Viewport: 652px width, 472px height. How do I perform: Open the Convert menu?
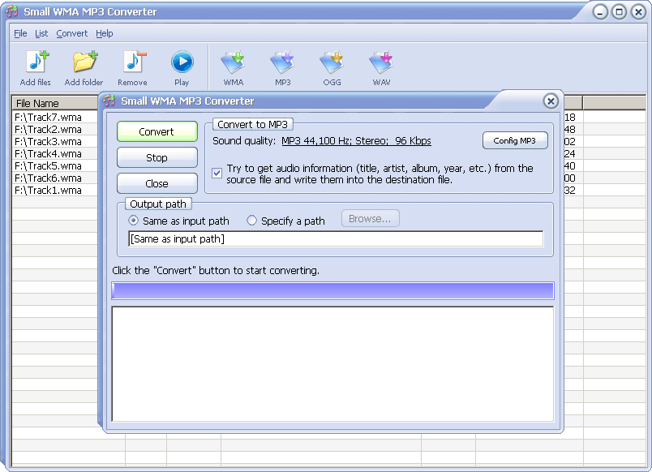(x=72, y=33)
